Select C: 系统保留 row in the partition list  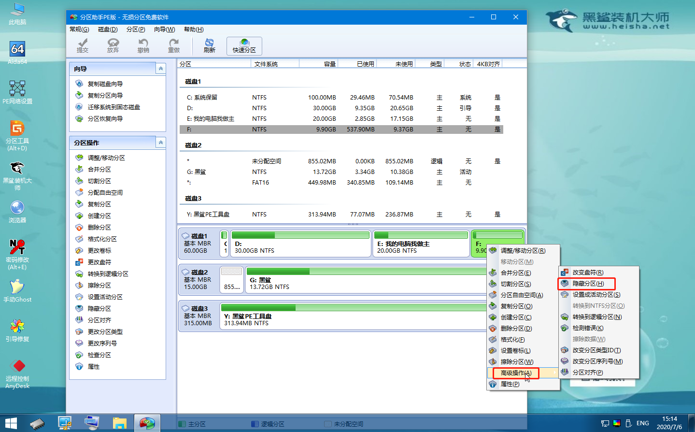pos(341,98)
